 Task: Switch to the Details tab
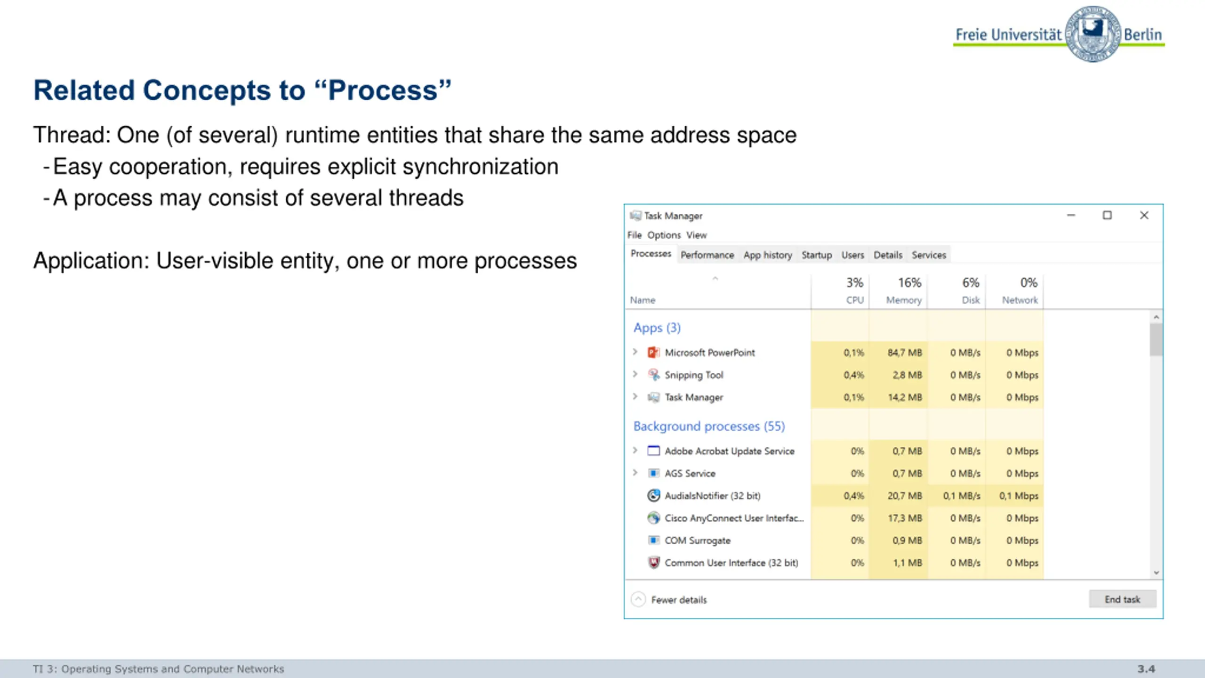pyautogui.click(x=888, y=255)
